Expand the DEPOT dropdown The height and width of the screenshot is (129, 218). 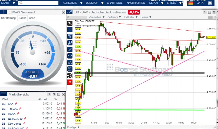click(x=162, y=3)
